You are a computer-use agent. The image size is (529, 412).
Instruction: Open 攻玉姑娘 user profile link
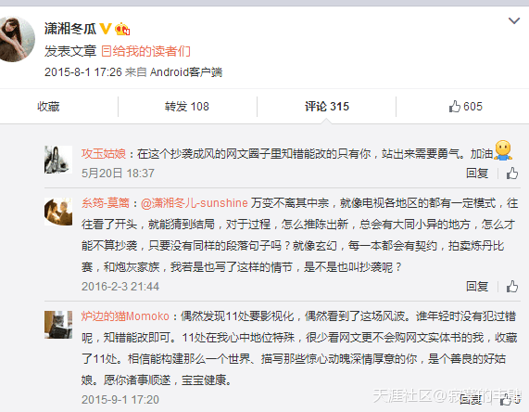104,154
